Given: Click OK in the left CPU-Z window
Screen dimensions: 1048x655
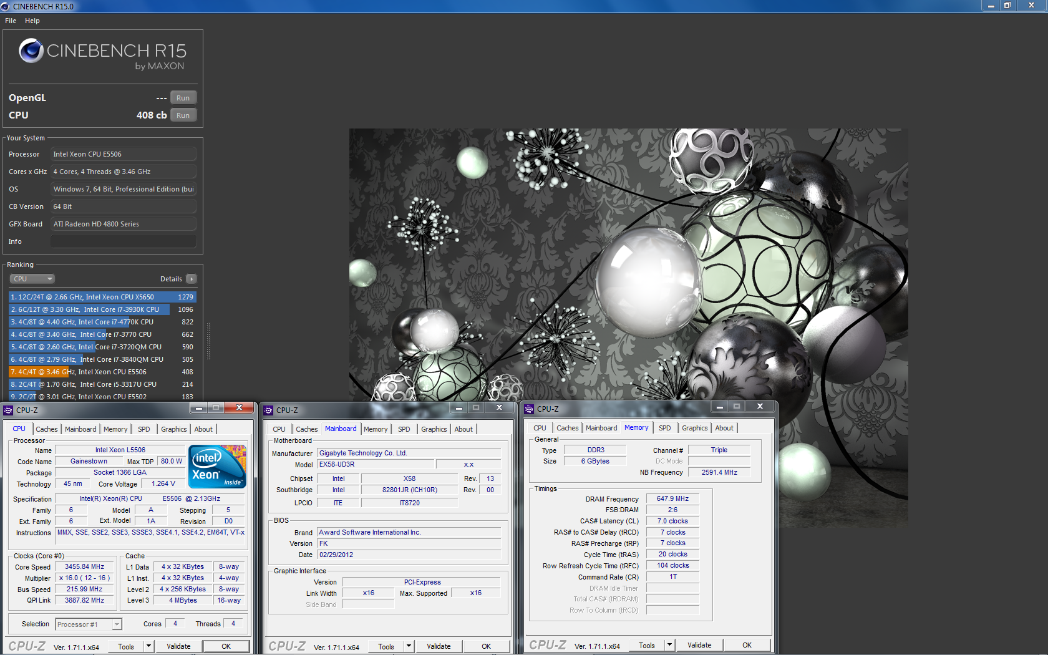Looking at the screenshot, I should pyautogui.click(x=226, y=646).
